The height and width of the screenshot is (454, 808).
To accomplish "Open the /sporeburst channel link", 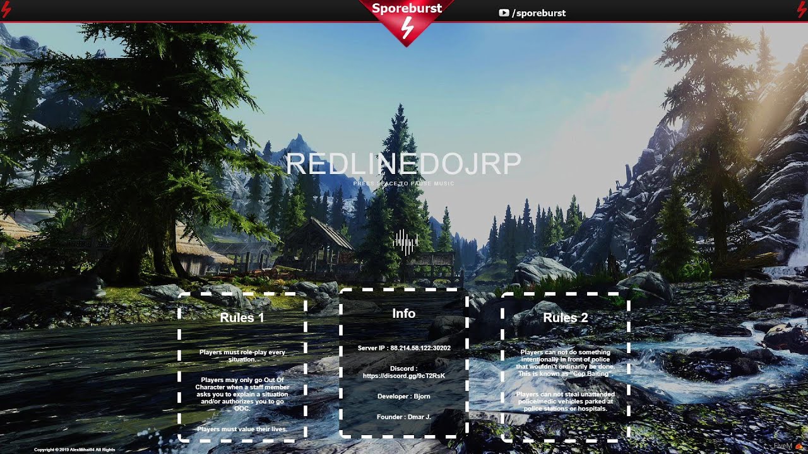I will pyautogui.click(x=538, y=13).
